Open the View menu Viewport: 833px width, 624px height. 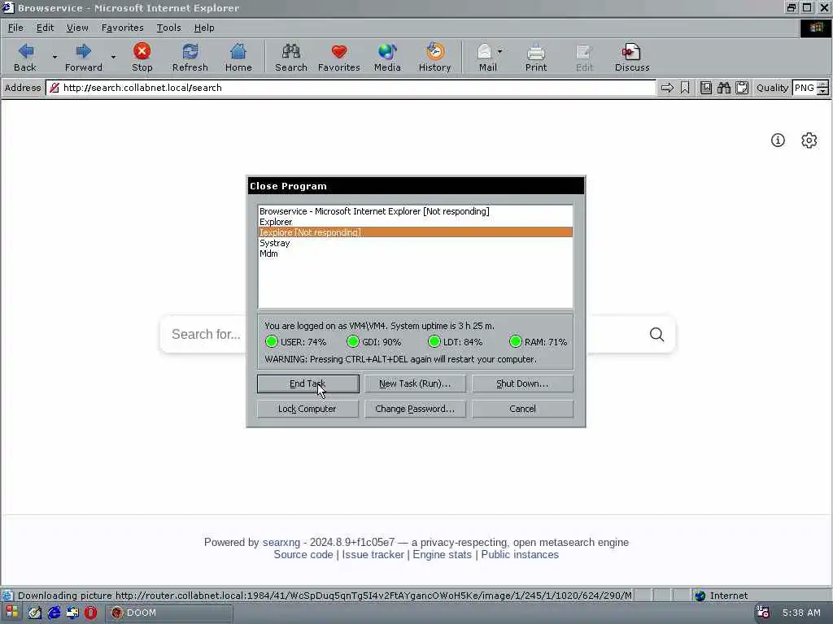pyautogui.click(x=77, y=28)
